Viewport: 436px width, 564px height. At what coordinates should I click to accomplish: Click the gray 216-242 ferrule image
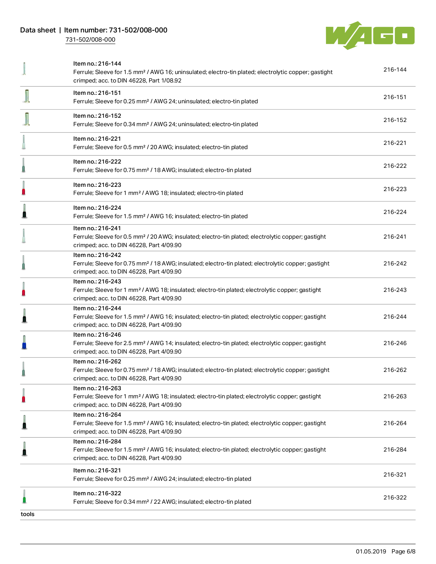[24, 263]
